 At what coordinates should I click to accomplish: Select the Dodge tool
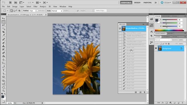point(4,63)
